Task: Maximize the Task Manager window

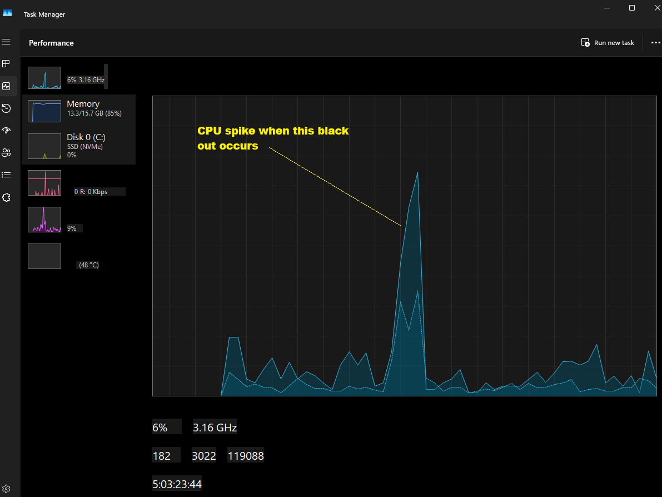Action: pyautogui.click(x=632, y=8)
